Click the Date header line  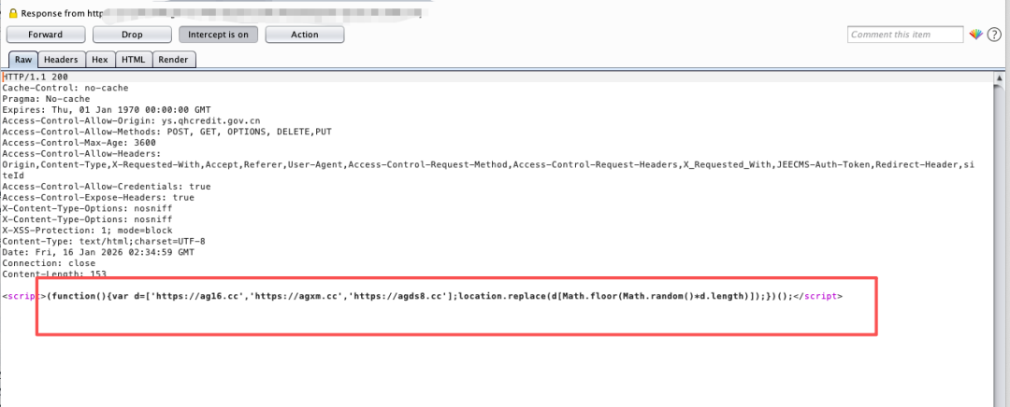pyautogui.click(x=98, y=252)
